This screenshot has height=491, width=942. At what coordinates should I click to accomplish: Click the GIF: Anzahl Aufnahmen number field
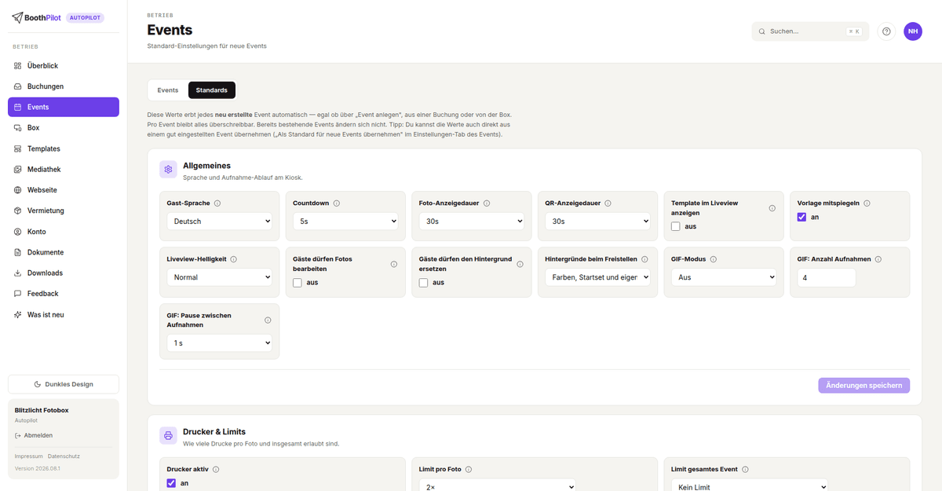(827, 277)
